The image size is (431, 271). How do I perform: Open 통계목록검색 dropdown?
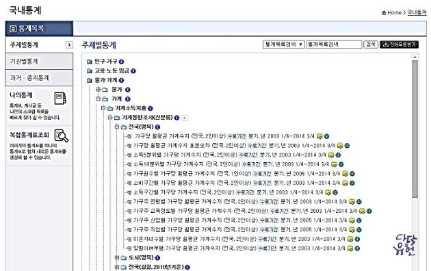tap(284, 44)
